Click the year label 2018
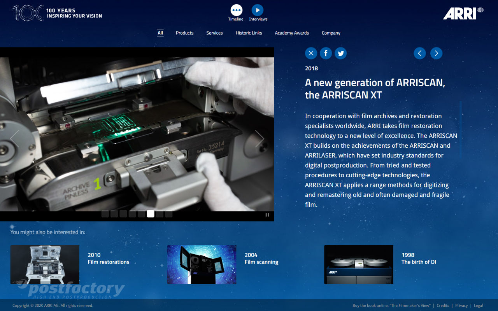 [x=311, y=68]
